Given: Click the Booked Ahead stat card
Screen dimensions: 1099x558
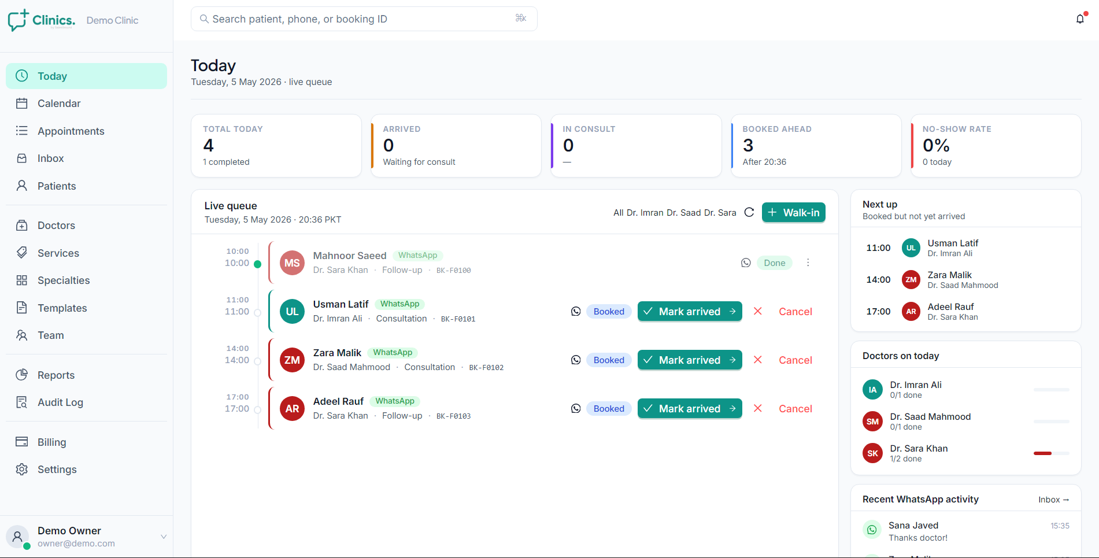Looking at the screenshot, I should 816,146.
